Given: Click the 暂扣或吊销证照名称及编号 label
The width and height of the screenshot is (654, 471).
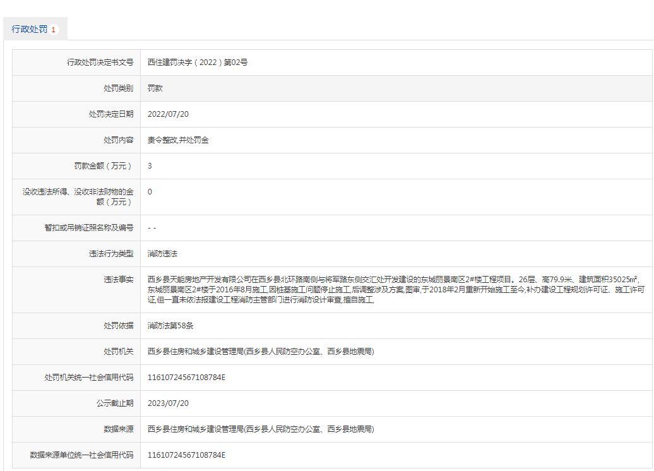Looking at the screenshot, I should coord(89,227).
